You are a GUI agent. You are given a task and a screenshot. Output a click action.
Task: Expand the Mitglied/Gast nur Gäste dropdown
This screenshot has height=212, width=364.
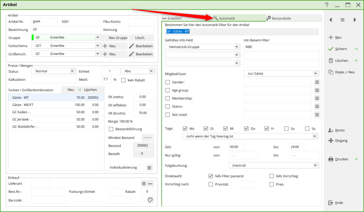tap(315, 74)
